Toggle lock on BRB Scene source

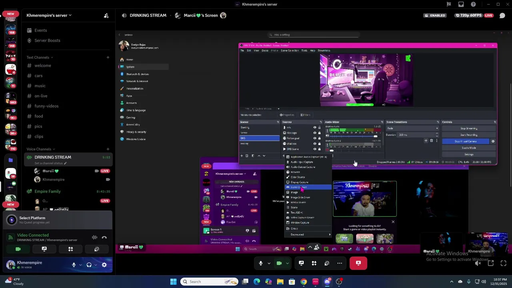point(319,149)
